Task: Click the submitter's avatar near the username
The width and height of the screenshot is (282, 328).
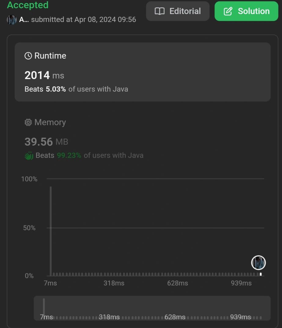Action: point(12,20)
